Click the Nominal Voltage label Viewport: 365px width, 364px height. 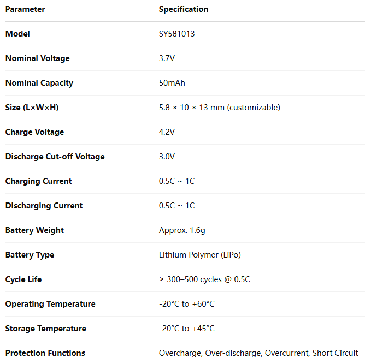pyautogui.click(x=38, y=58)
